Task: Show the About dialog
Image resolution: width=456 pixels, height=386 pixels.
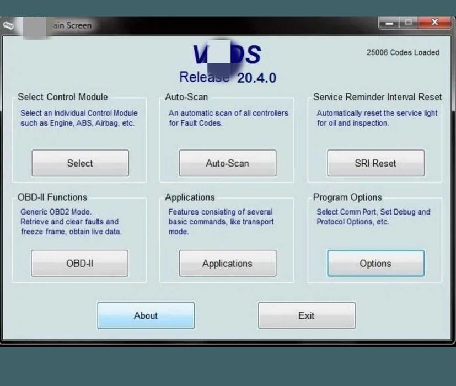Action: [146, 315]
